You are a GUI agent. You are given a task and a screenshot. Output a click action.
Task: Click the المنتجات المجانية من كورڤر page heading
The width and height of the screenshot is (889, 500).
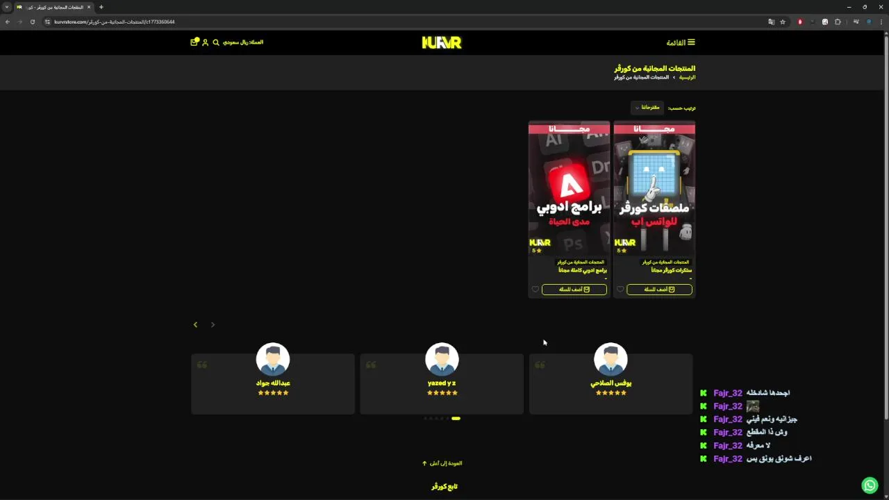pyautogui.click(x=654, y=68)
